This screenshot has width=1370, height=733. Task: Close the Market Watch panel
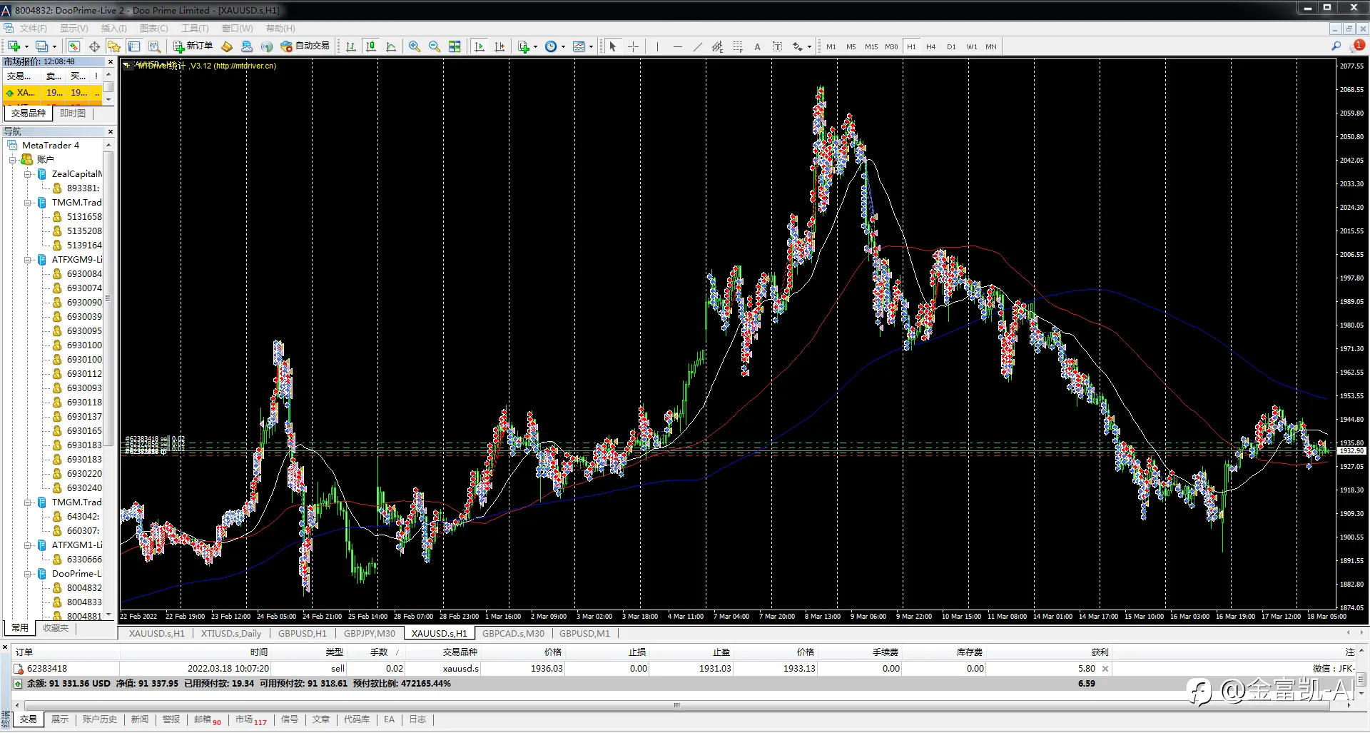coord(110,61)
